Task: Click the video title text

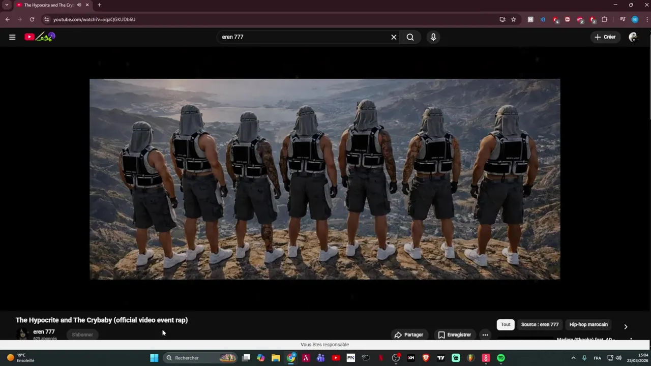Action: [102, 320]
